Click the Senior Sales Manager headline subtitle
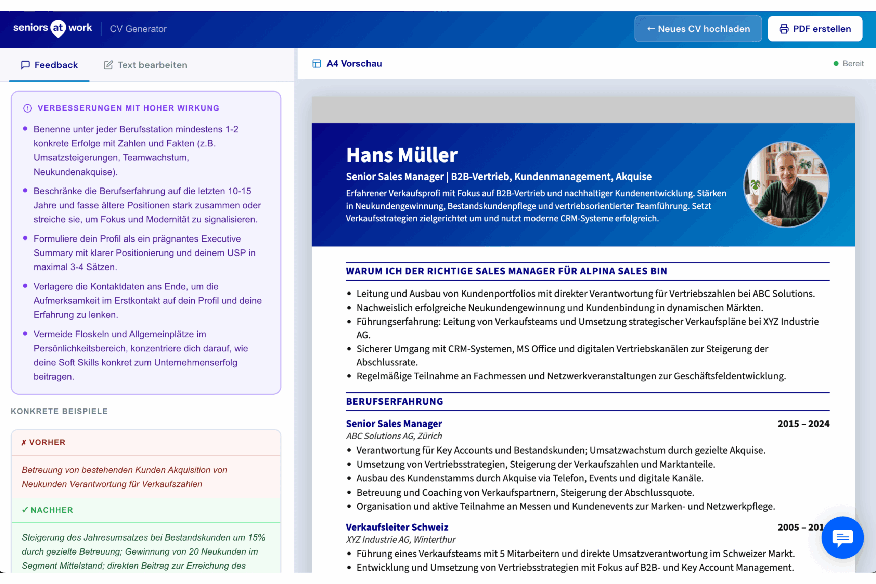This screenshot has height=584, width=876. point(499,177)
